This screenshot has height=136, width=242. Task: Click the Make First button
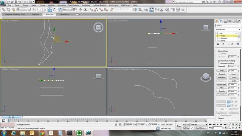(x=222, y=77)
